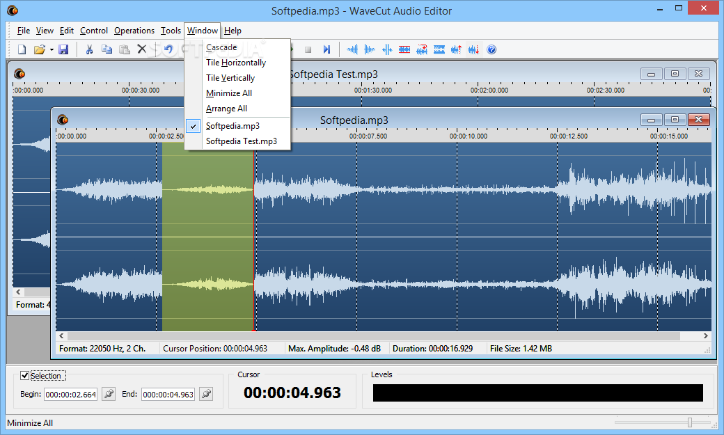Choose Tile Vertically from the menu
724x435 pixels.
click(237, 77)
